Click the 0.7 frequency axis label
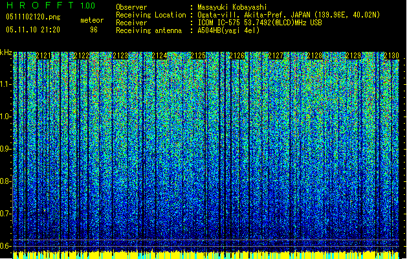Image resolution: width=407 pixels, height=259 pixels. click(x=5, y=214)
